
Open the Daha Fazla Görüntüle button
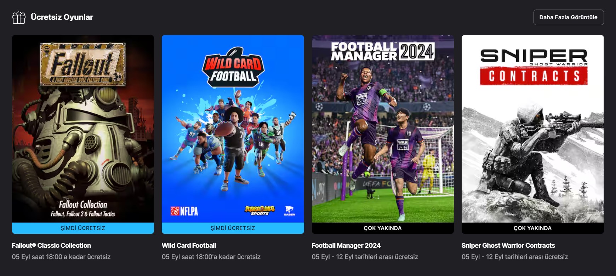tap(569, 17)
